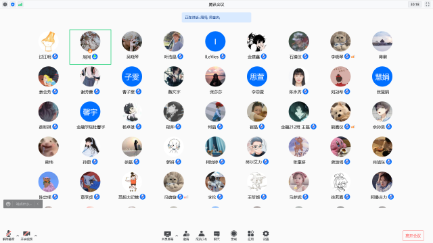Select the blue 思萱 avatar
433x243 pixels.
click(257, 76)
